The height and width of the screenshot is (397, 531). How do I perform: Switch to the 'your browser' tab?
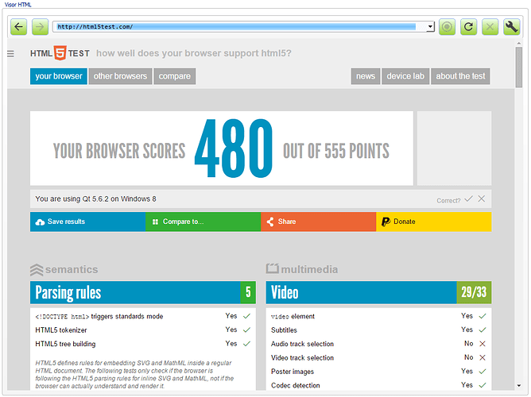(59, 76)
